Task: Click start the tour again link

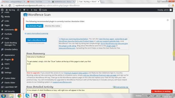Action: pyautogui.click(x=107, y=39)
